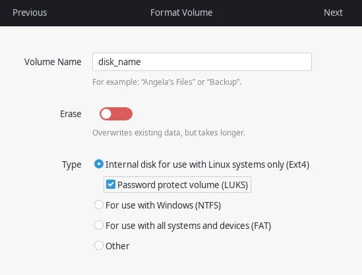Screen dimensions: 362x275
Task: Click the 'For use with Windows (NTFS)' label
Action: tap(164, 205)
